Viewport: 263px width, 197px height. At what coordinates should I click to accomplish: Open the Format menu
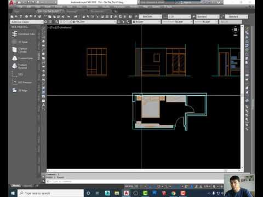click(x=59, y=7)
